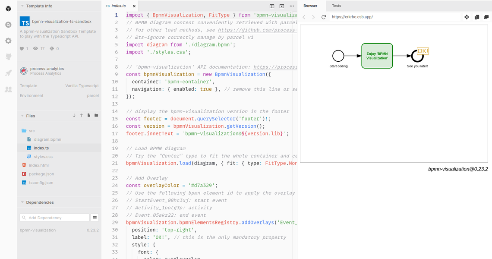This screenshot has width=492, height=259.
Task: Open the Deployment rocket panel
Action: [8, 73]
